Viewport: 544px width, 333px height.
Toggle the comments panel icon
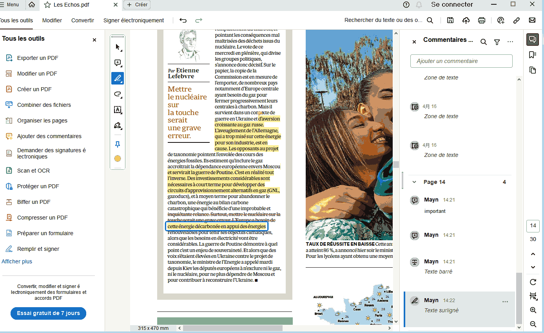[x=533, y=39]
